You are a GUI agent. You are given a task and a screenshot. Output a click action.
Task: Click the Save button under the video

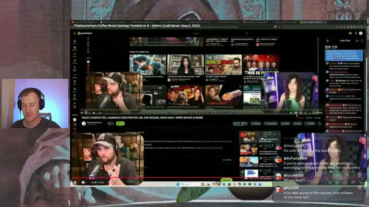coord(298,123)
